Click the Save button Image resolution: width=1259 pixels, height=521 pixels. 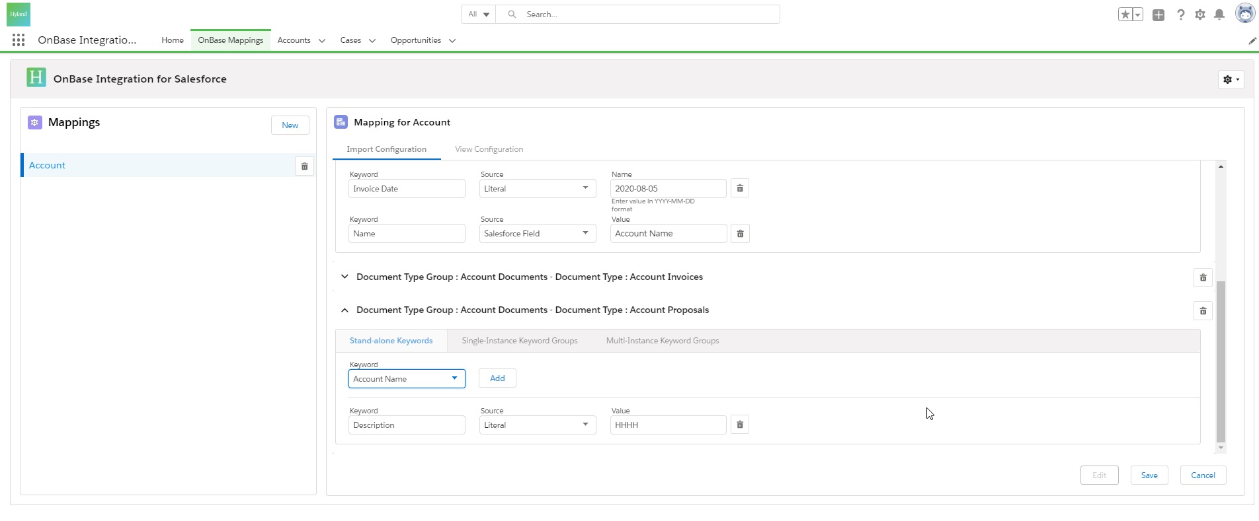click(1149, 475)
